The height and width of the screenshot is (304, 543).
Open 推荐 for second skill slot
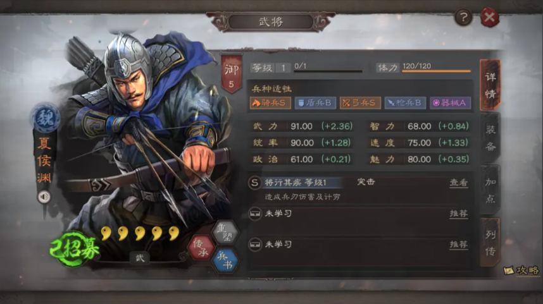click(459, 214)
